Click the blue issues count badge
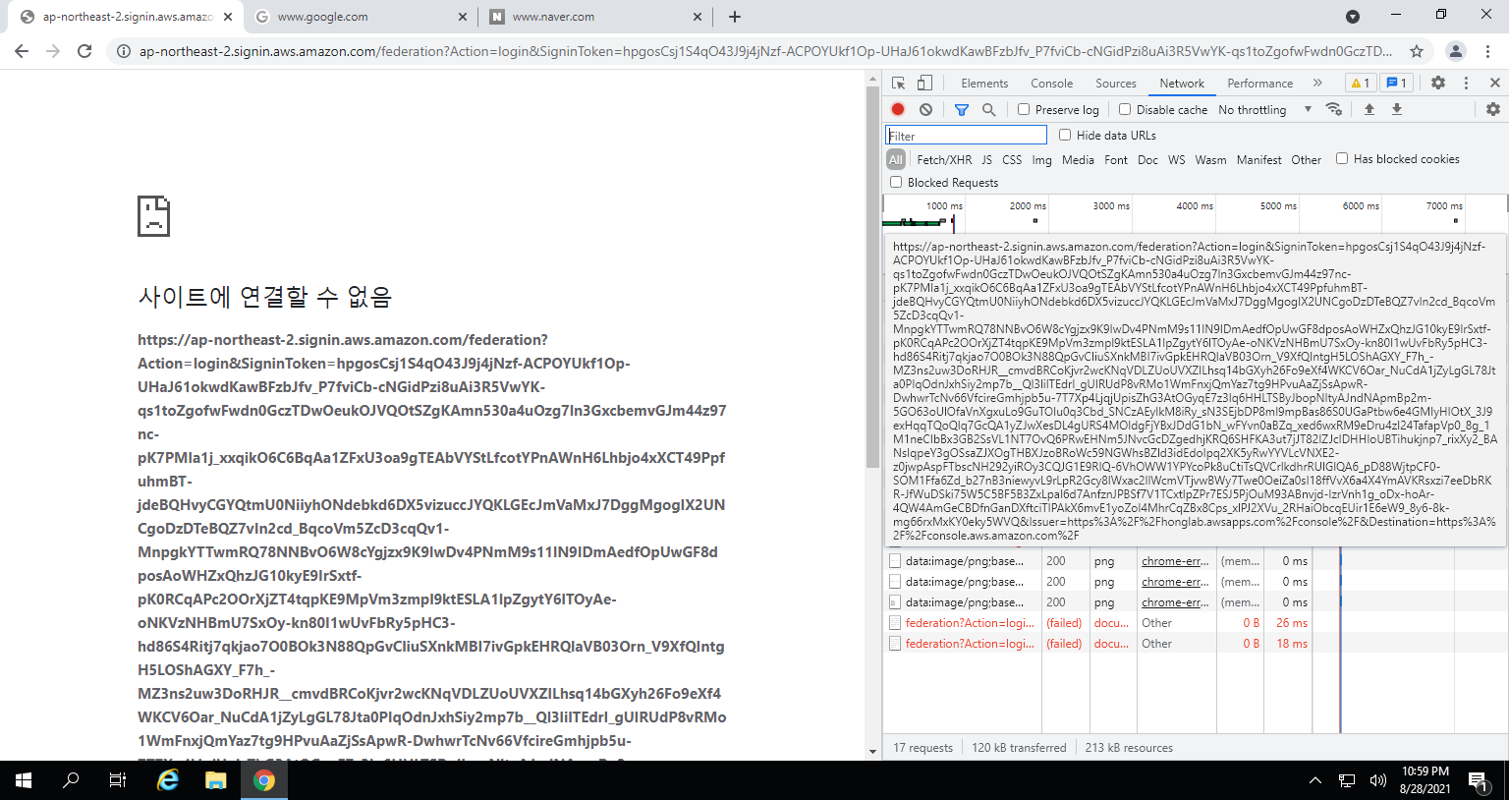Screen dimensions: 1509x800 click(1396, 84)
